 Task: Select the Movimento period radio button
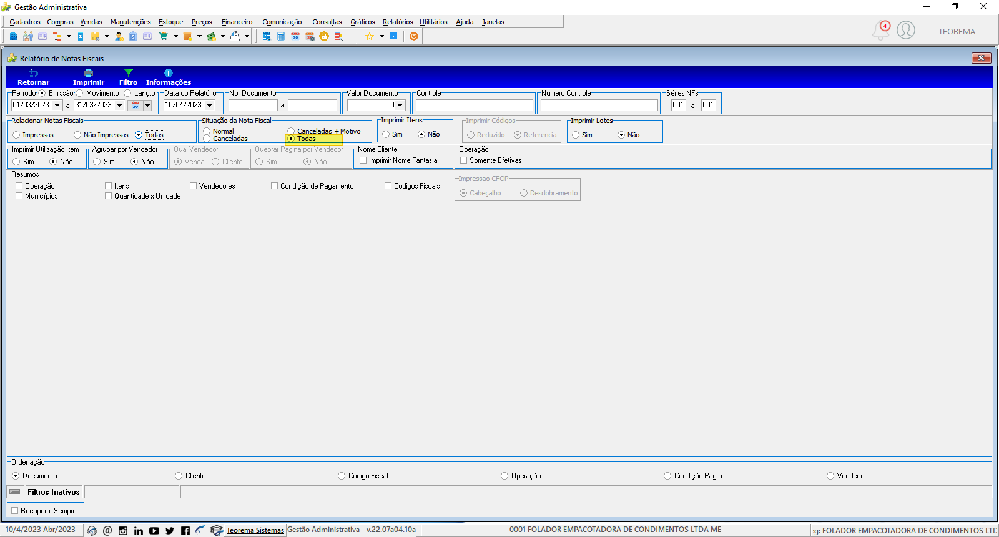click(x=79, y=93)
